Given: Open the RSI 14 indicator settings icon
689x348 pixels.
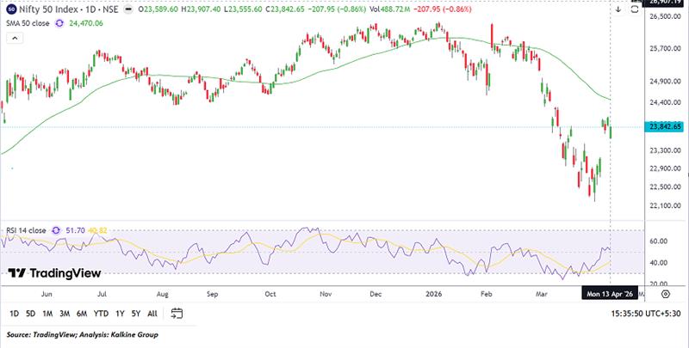Looking at the screenshot, I should tap(56, 230).
